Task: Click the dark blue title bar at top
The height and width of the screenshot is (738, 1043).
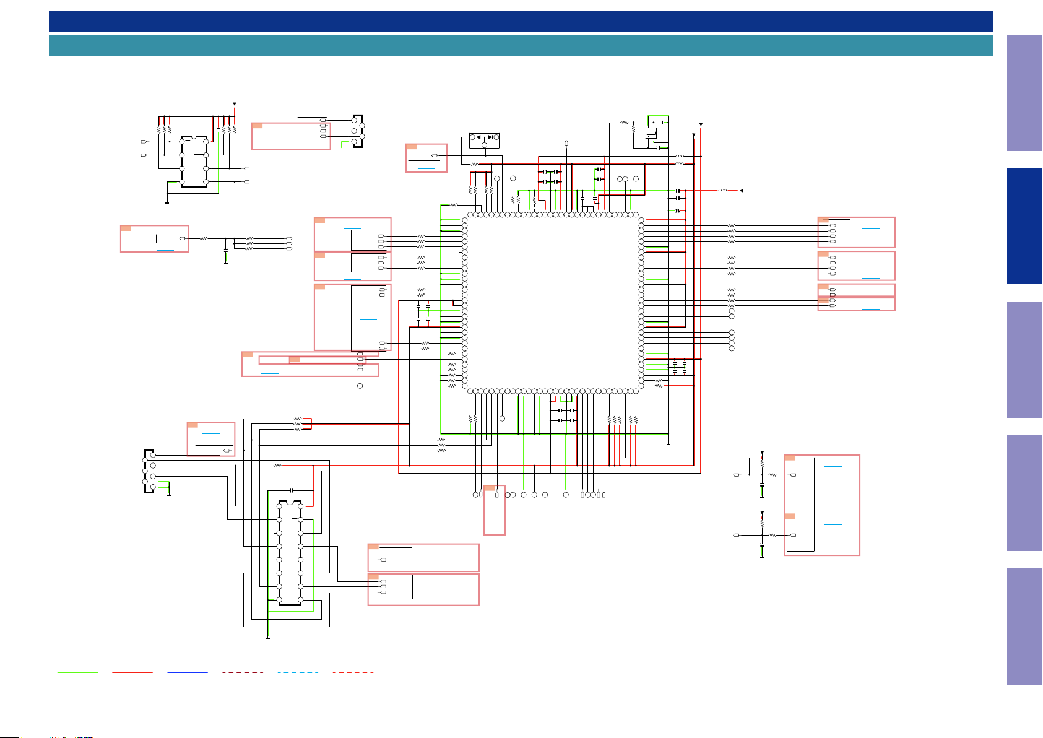Action: click(521, 21)
